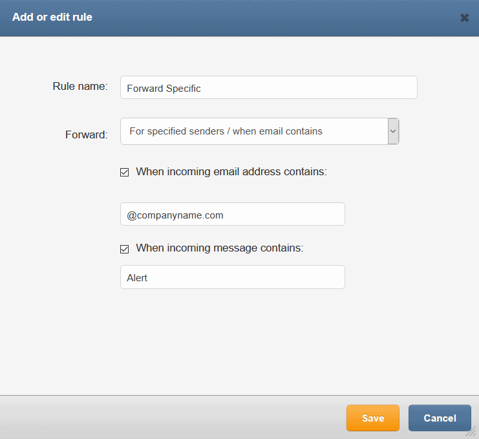The height and width of the screenshot is (439, 479).
Task: Click the 'Add or edit rule' title text
Action: point(52,17)
